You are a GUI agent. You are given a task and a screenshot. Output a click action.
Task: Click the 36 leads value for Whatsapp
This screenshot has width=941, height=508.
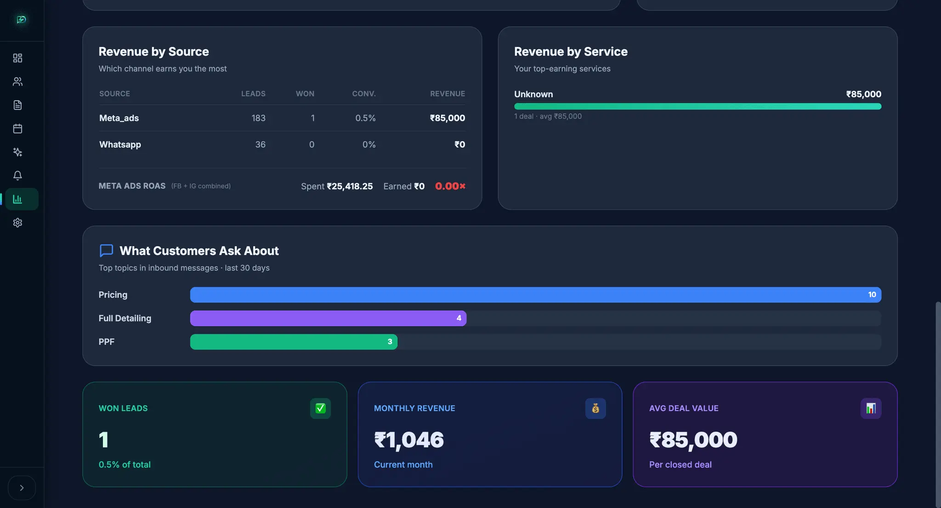pyautogui.click(x=260, y=145)
